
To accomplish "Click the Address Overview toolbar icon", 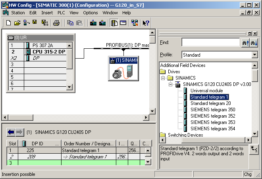I will pyautogui.click(x=123, y=23).
